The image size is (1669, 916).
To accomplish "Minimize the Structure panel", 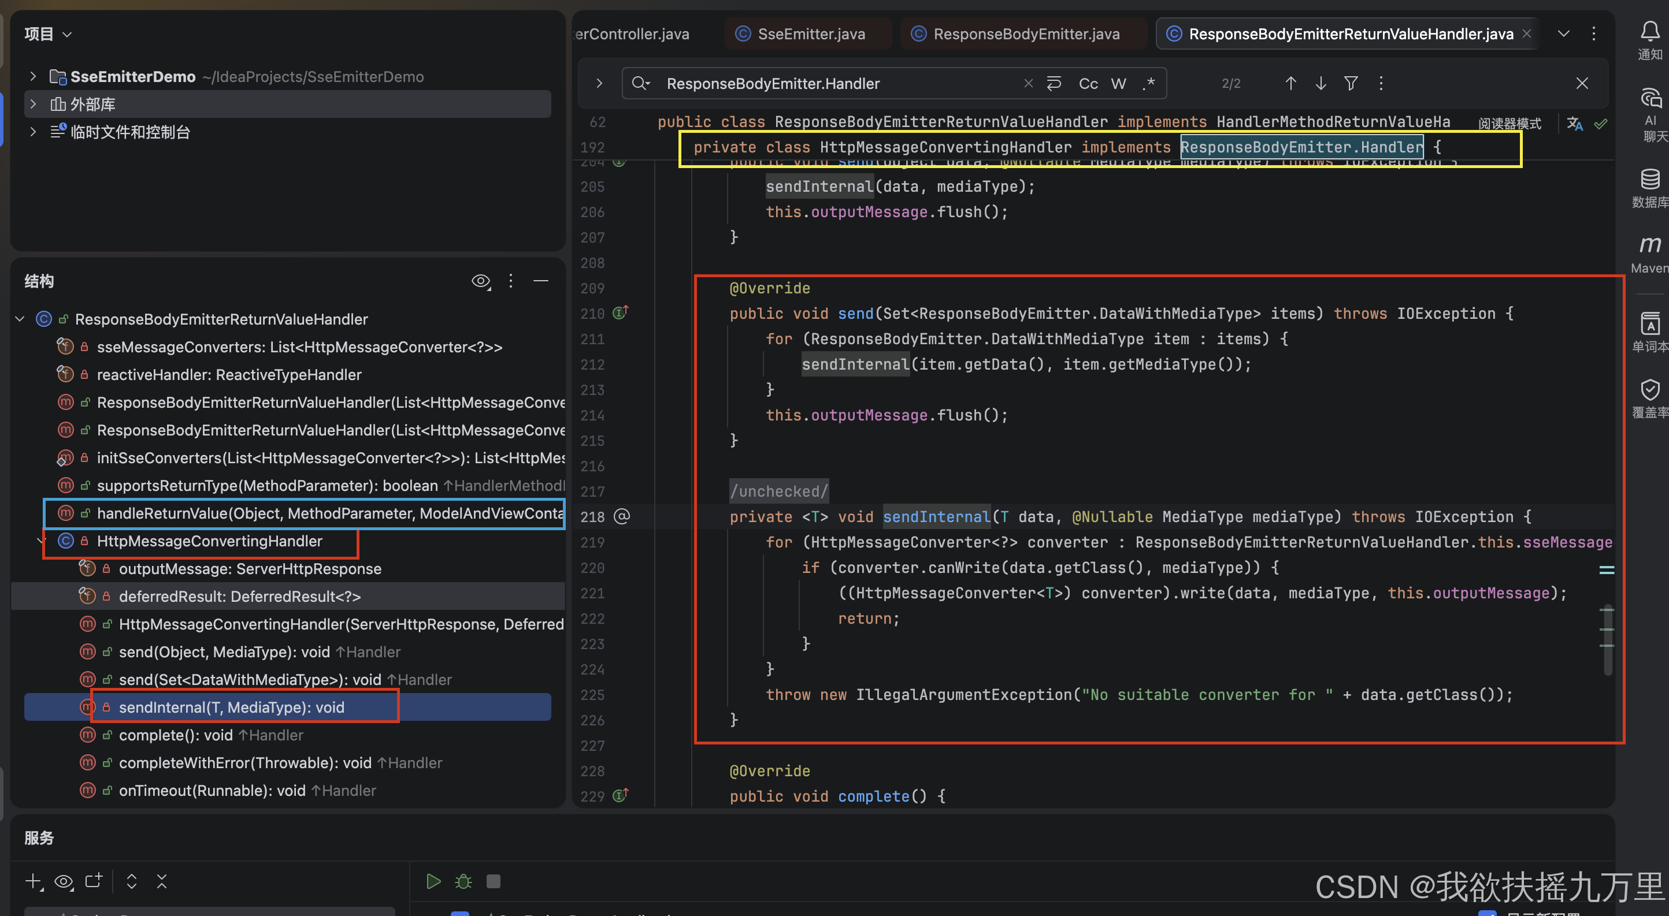I will pos(541,281).
